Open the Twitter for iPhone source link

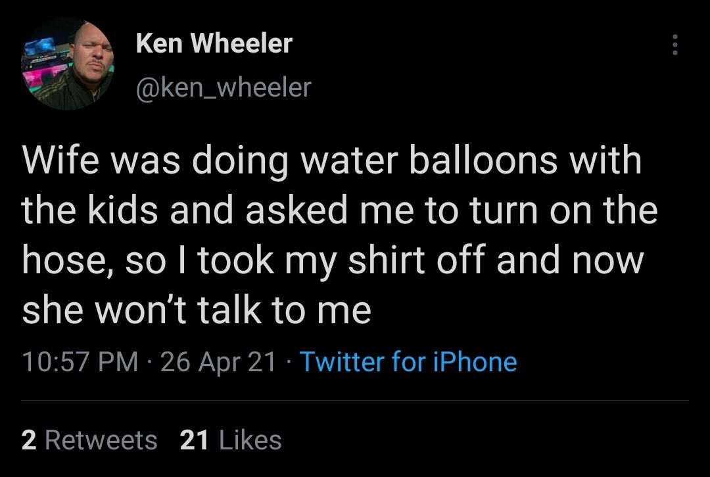pos(411,362)
